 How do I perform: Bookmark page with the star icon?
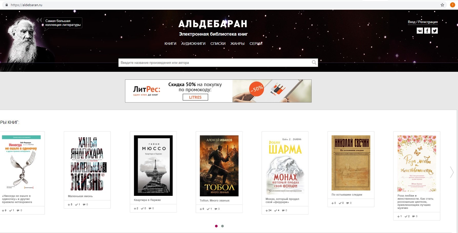(442, 5)
